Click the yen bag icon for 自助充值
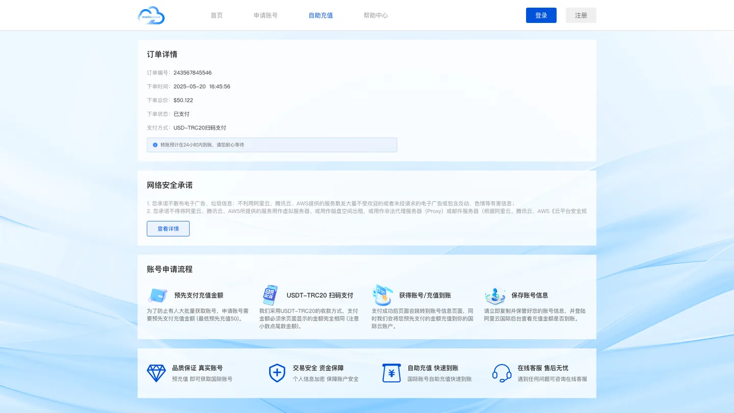The width and height of the screenshot is (734, 413). pos(391,373)
